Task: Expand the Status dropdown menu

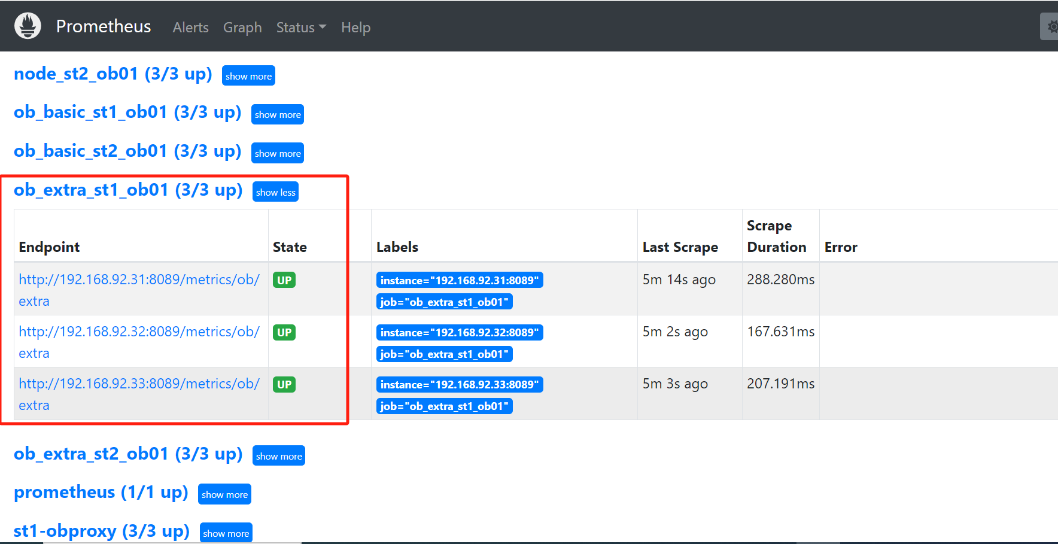Action: 301,28
